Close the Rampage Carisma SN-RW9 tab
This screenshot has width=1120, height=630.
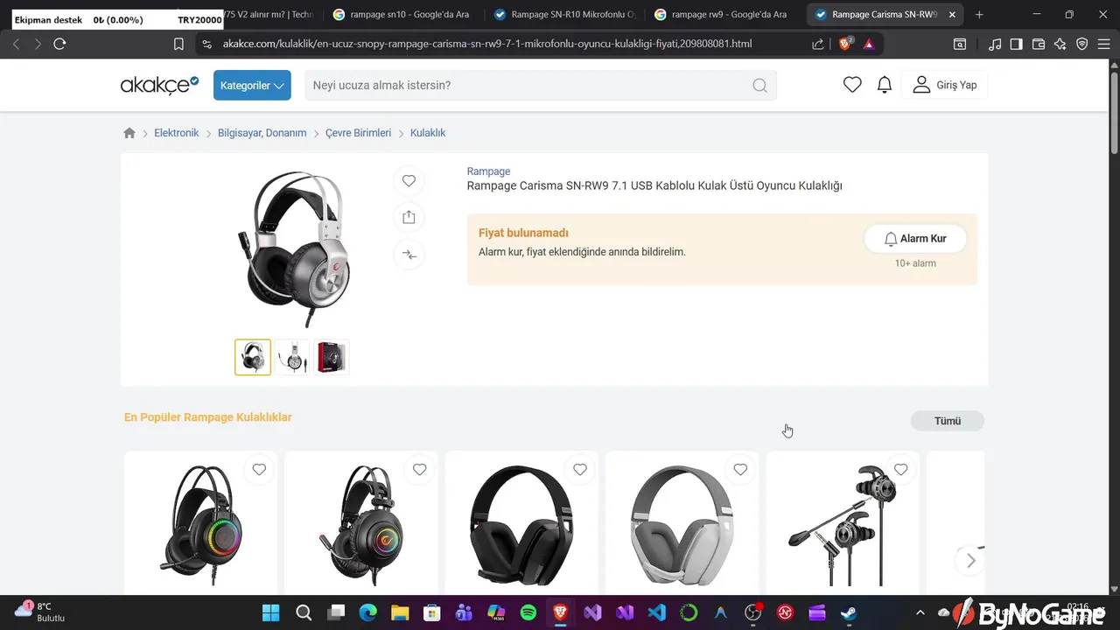(952, 15)
